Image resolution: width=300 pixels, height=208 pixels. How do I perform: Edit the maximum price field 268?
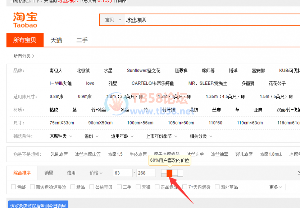(x=146, y=173)
